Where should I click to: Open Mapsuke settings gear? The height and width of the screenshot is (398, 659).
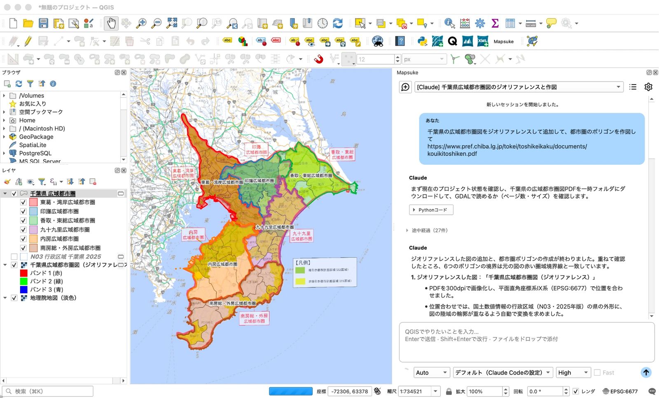click(648, 87)
